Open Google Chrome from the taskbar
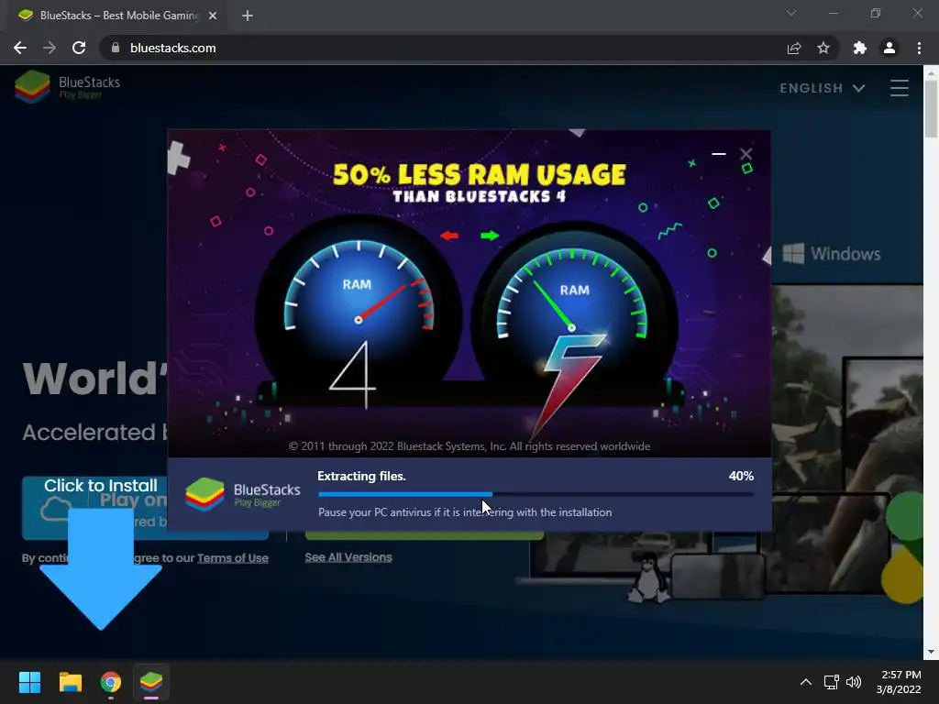 click(x=111, y=682)
